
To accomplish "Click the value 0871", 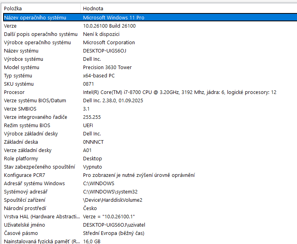I will pyautogui.click(x=88, y=84).
